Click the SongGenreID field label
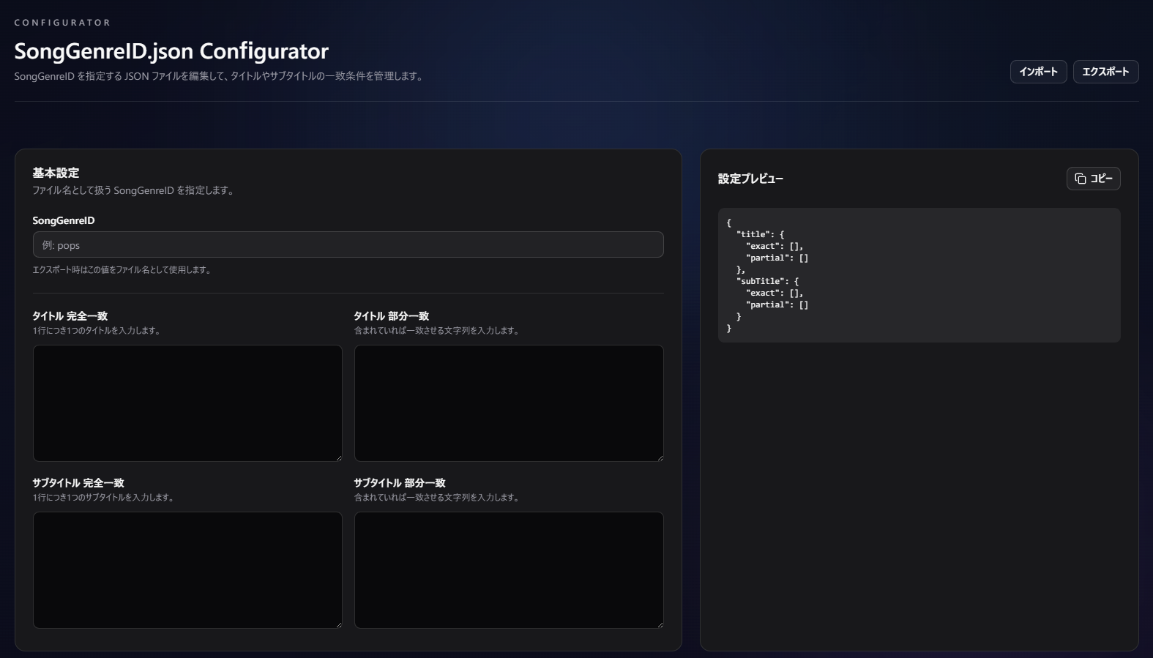The width and height of the screenshot is (1153, 658). [x=64, y=220]
